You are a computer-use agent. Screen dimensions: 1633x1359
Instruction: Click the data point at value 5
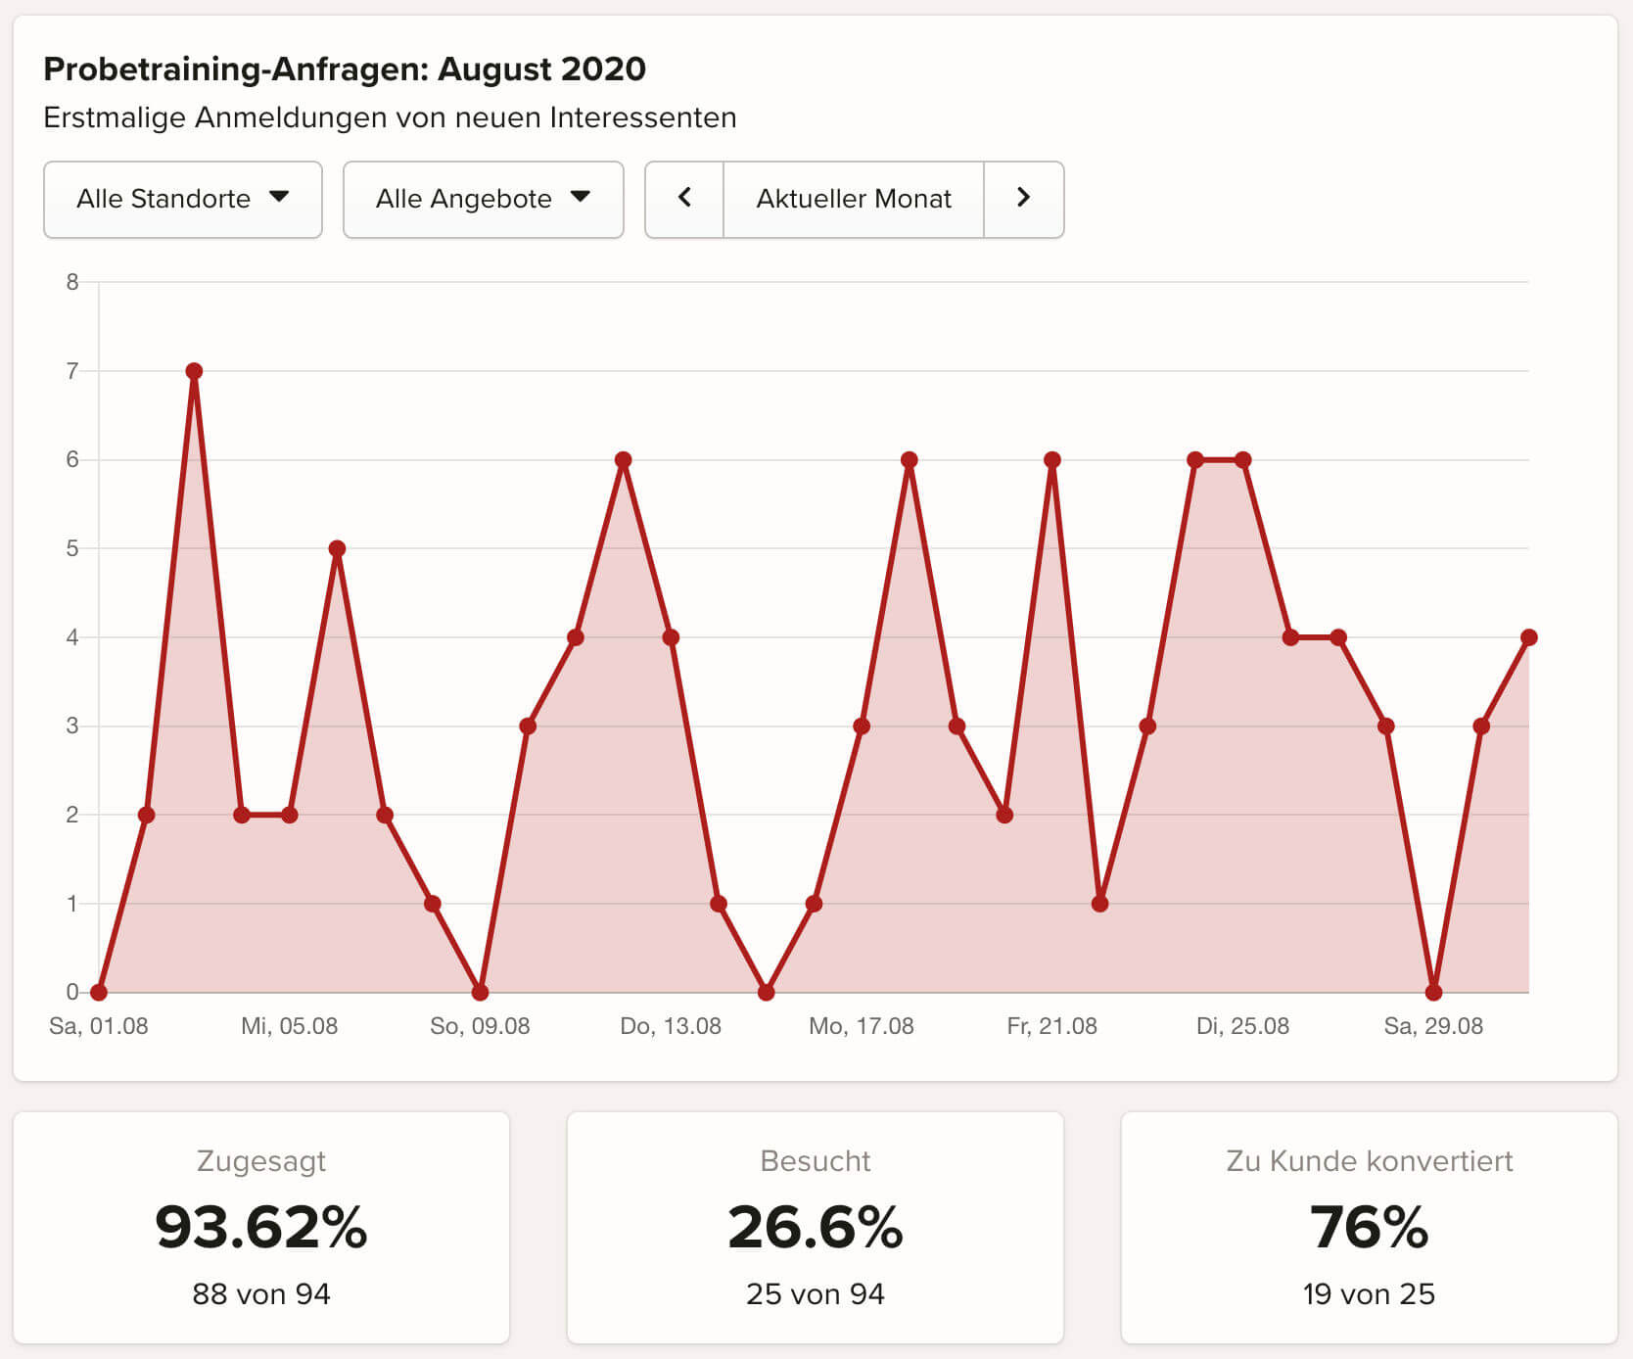point(337,548)
